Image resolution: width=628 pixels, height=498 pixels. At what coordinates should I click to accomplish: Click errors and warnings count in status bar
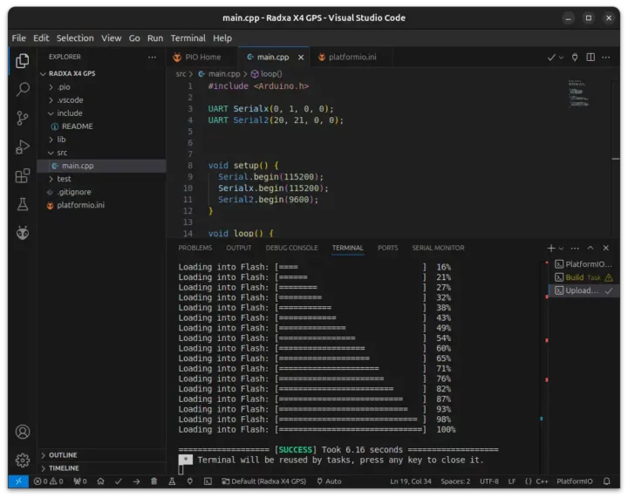point(49,481)
